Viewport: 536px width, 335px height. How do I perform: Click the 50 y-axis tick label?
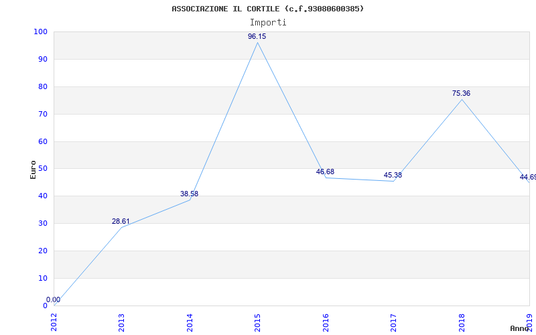coord(43,169)
